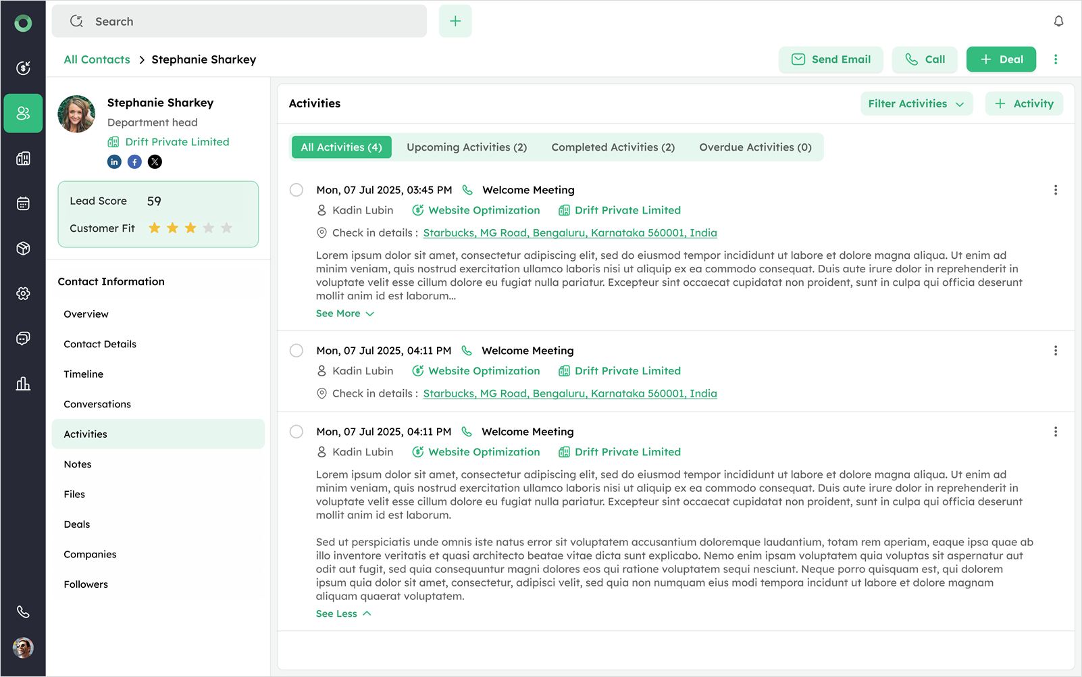Click the notification bell icon

click(x=1058, y=22)
